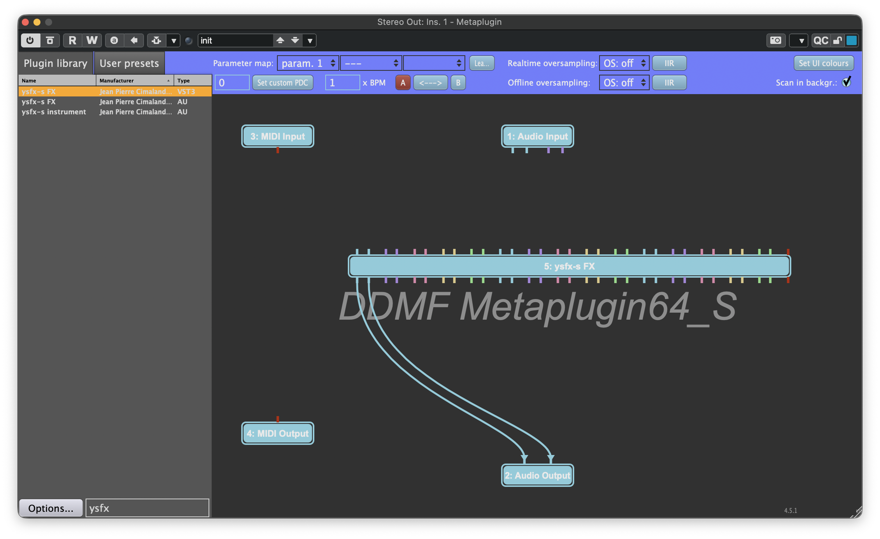Toggle the plugin power/activate button

coord(30,40)
